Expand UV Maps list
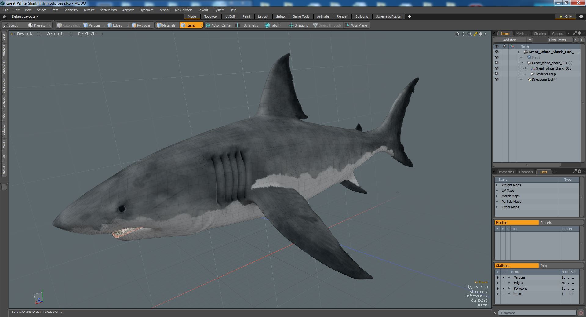The image size is (586, 317). (497, 191)
